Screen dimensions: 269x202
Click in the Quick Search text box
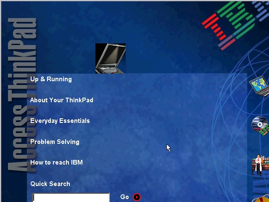71,197
